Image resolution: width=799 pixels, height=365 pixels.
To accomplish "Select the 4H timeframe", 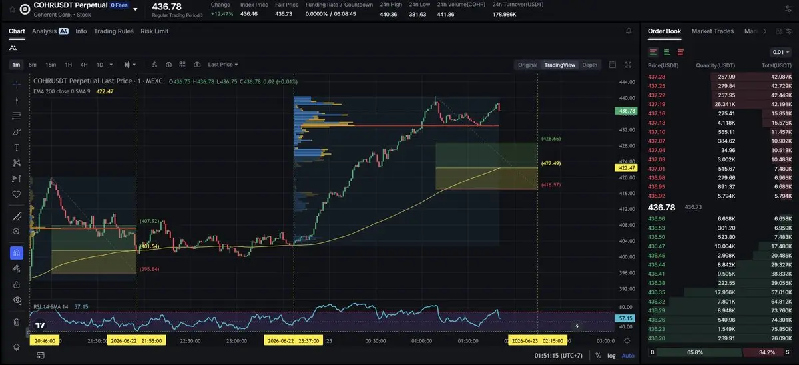I will pyautogui.click(x=84, y=65).
